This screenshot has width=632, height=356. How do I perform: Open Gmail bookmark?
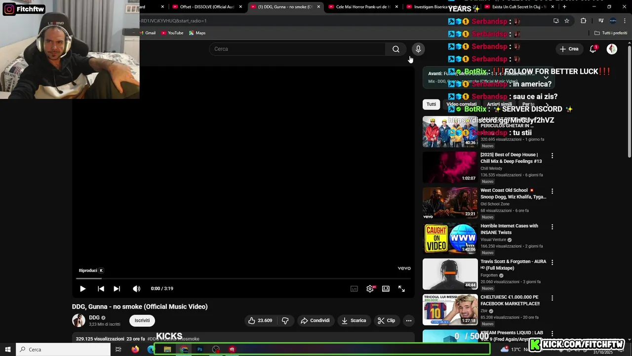[x=148, y=33]
